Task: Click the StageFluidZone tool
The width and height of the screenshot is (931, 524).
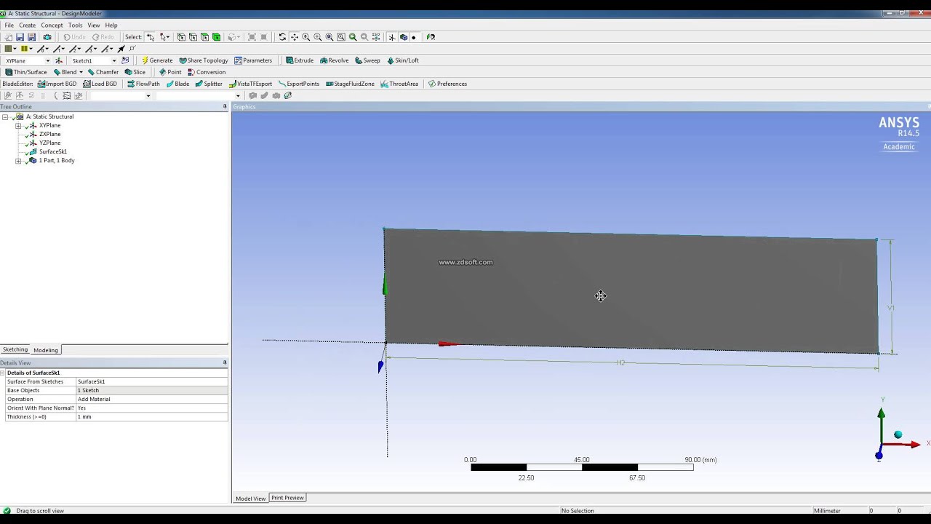Action: click(350, 84)
